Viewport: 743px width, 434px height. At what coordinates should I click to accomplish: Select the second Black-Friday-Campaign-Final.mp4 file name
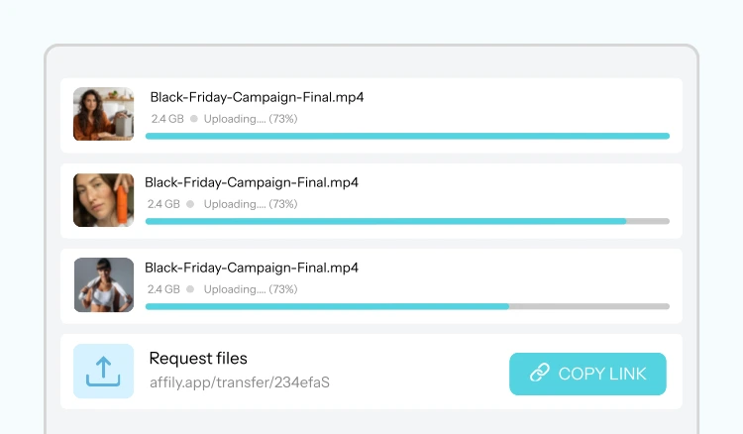[x=252, y=182]
